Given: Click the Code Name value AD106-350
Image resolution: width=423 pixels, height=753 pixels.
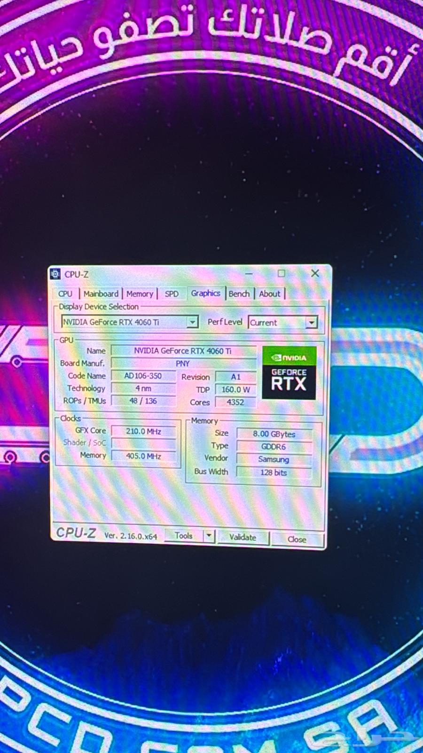Looking at the screenshot, I should (x=143, y=376).
